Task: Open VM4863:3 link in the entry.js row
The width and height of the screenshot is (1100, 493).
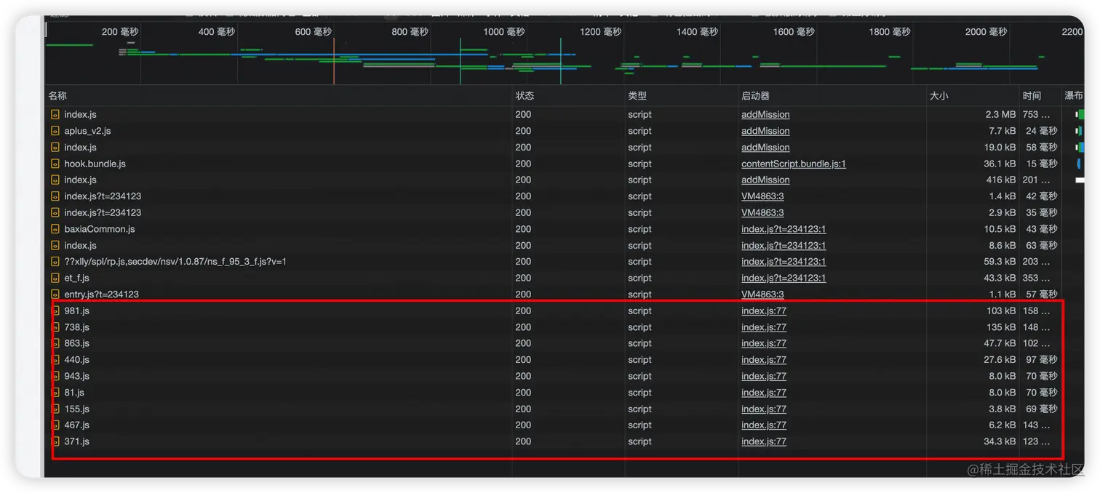Action: pyautogui.click(x=762, y=294)
